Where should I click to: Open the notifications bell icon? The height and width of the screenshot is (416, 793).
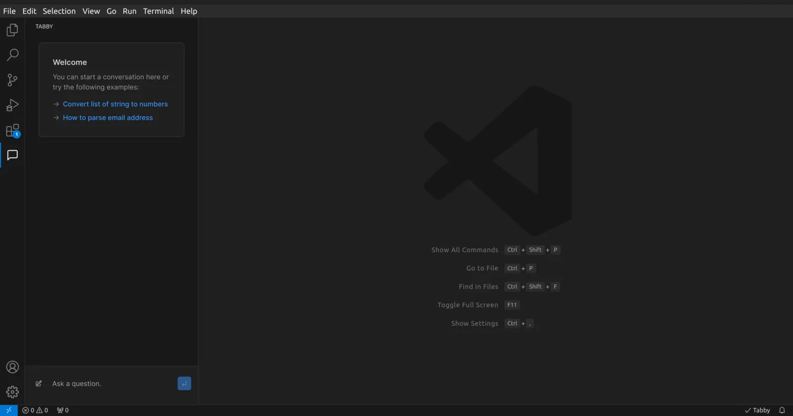pyautogui.click(x=782, y=410)
